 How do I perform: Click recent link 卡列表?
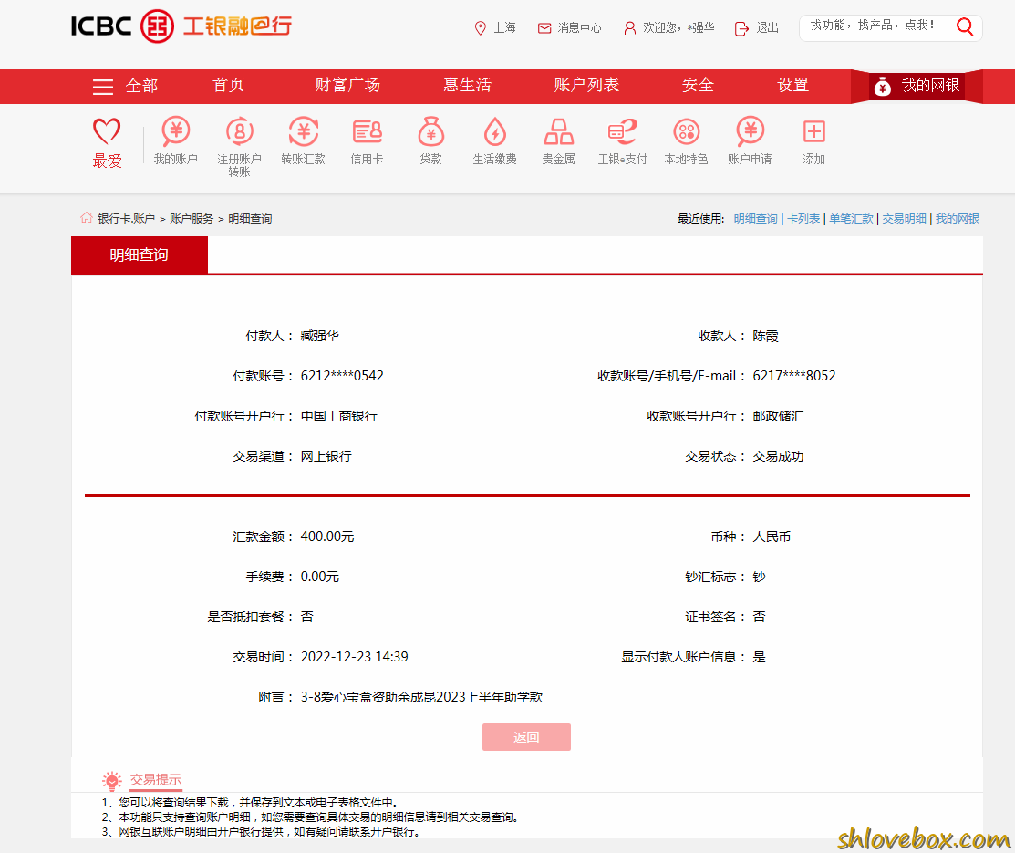(803, 219)
